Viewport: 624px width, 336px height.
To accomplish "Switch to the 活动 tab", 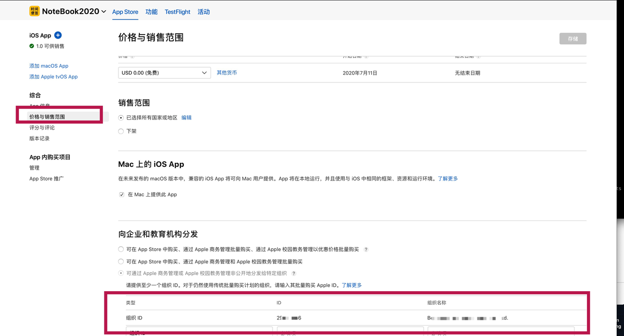I will coord(204,12).
